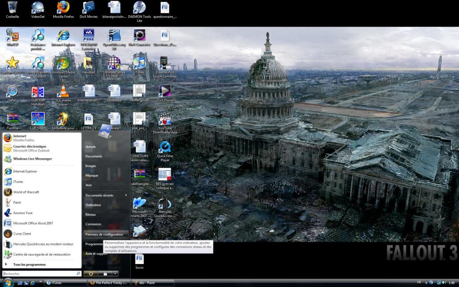Open the QuickTime Player desktop shortcut
Viewport: 459px width, 287px height.
(165, 151)
